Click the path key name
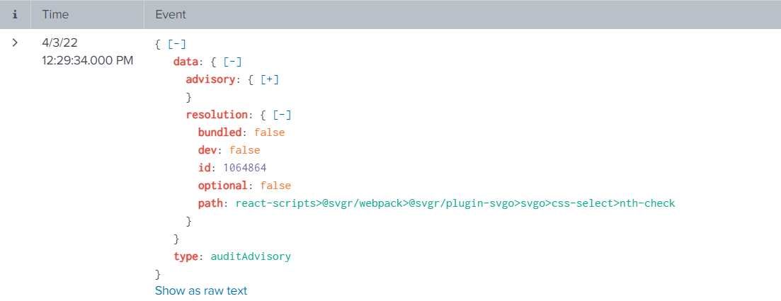 (210, 203)
